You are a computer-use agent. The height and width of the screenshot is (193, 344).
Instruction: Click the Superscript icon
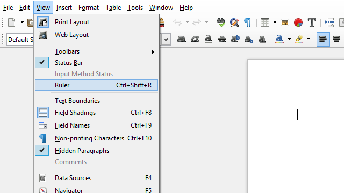pyautogui.click(x=235, y=39)
